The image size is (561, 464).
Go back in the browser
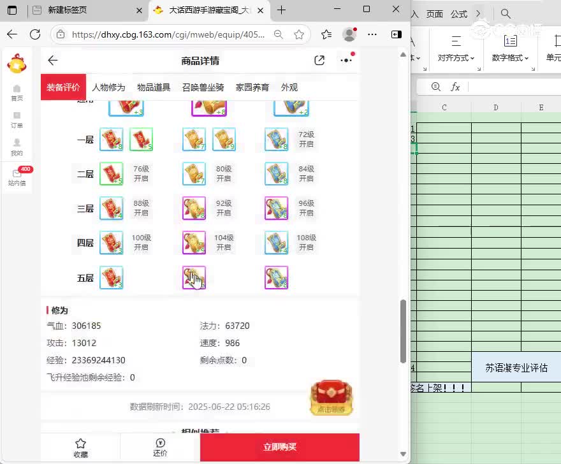coord(12,34)
